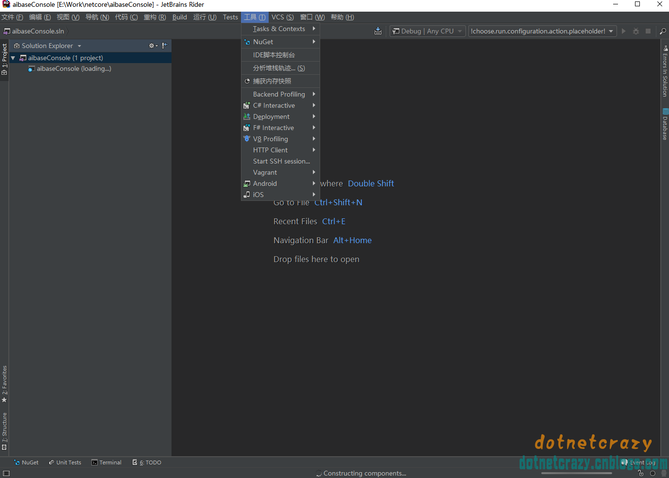Open Solution Explorer gear settings

[153, 46]
